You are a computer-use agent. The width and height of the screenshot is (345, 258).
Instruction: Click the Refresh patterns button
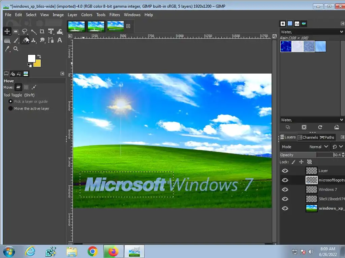[x=320, y=127]
